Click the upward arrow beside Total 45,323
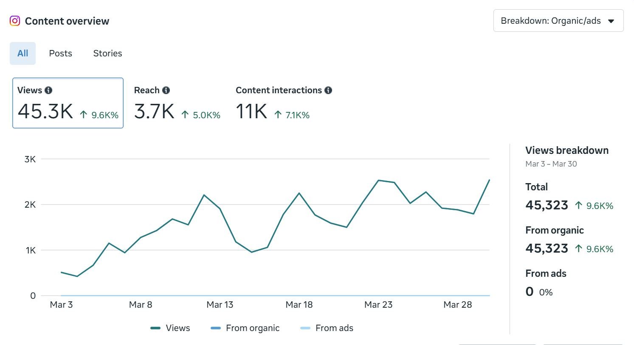 [x=578, y=205]
